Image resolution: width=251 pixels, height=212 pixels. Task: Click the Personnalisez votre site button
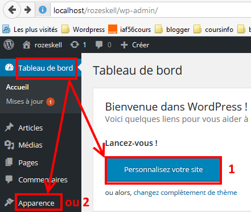pyautogui.click(x=163, y=169)
